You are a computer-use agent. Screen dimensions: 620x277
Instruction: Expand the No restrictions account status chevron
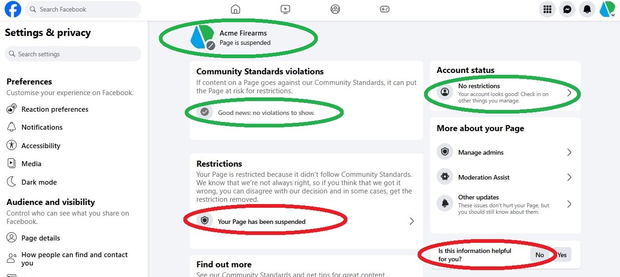(569, 93)
